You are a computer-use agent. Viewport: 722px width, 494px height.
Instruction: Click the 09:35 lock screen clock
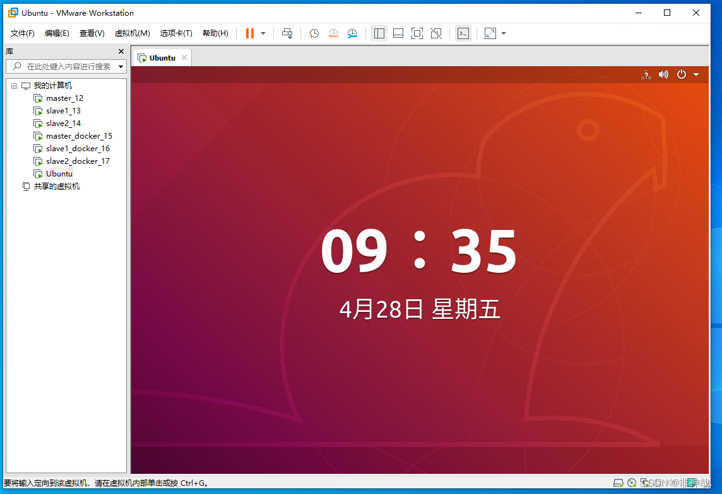[418, 250]
